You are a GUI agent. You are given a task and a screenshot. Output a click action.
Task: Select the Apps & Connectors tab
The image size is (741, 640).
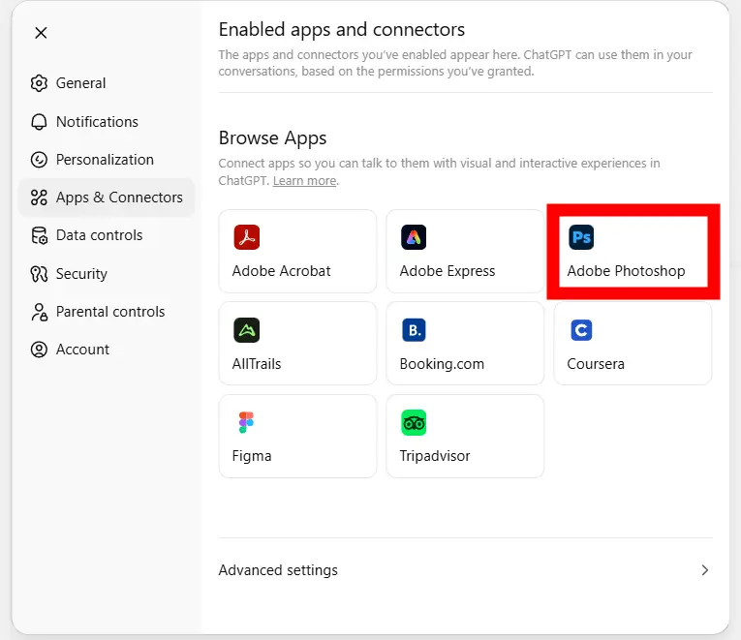pyautogui.click(x=118, y=198)
